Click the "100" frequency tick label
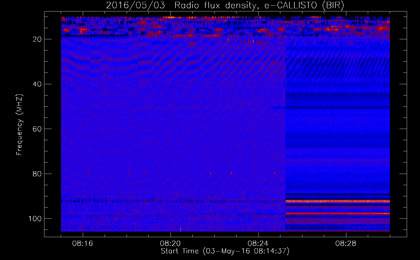 click(x=35, y=219)
